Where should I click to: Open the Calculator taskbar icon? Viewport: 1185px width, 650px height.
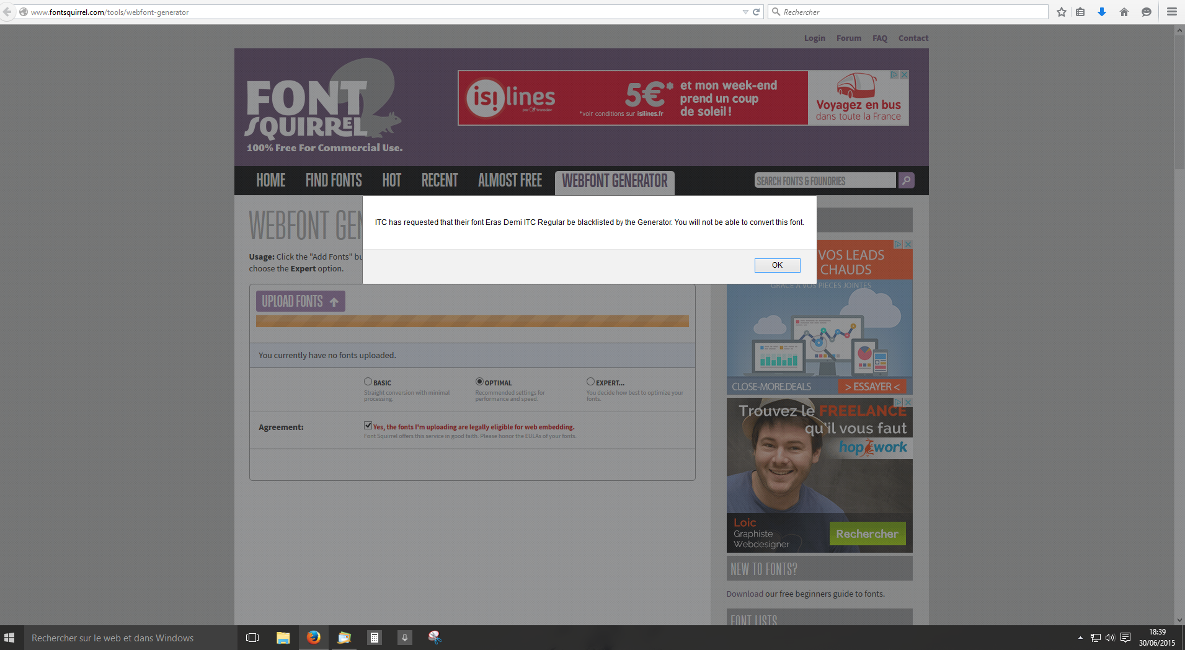click(374, 638)
